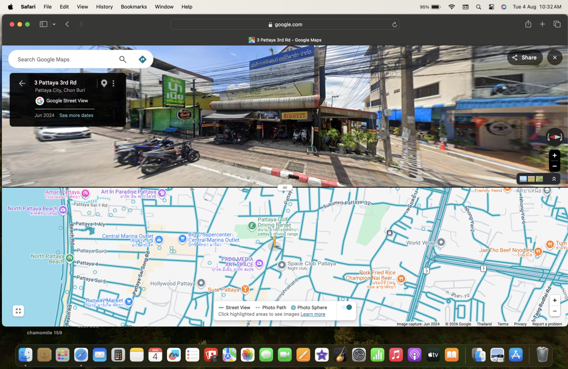The width and height of the screenshot is (568, 369).
Task: Click the google.com address bar
Action: (x=285, y=25)
